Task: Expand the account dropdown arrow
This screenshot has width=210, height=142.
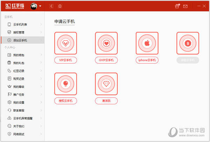Action: point(40,6)
